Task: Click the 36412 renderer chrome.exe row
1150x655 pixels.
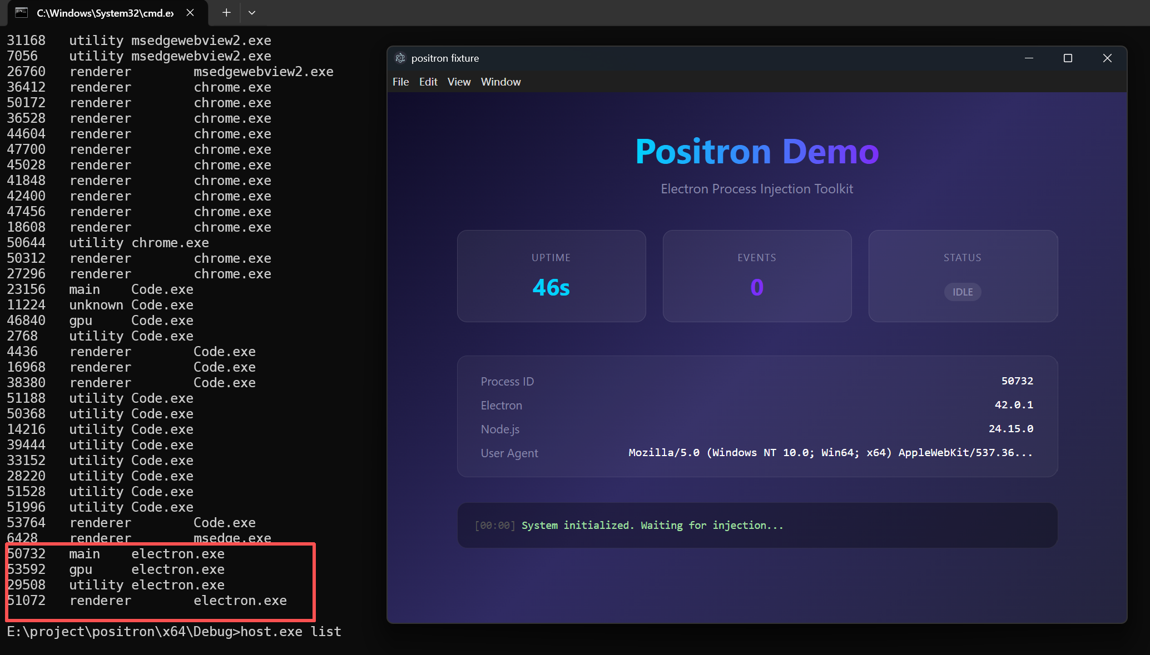Action: 139,87
